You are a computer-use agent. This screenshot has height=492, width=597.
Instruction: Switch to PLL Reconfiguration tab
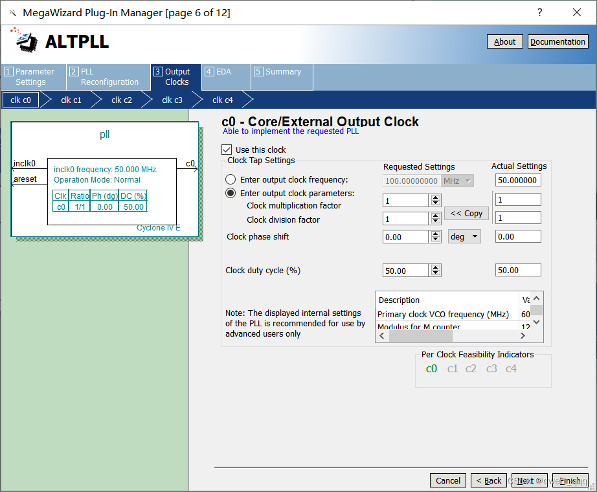coord(109,77)
